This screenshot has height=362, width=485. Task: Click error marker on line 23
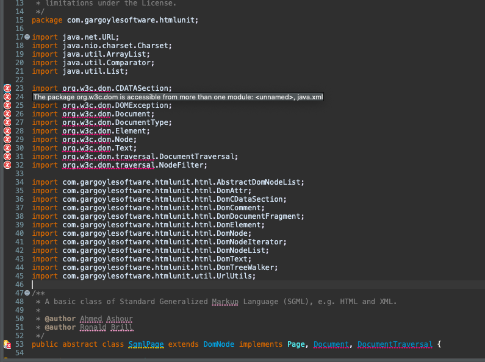pos(7,88)
